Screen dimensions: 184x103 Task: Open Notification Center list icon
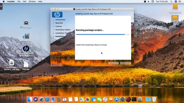tap(180, 1)
